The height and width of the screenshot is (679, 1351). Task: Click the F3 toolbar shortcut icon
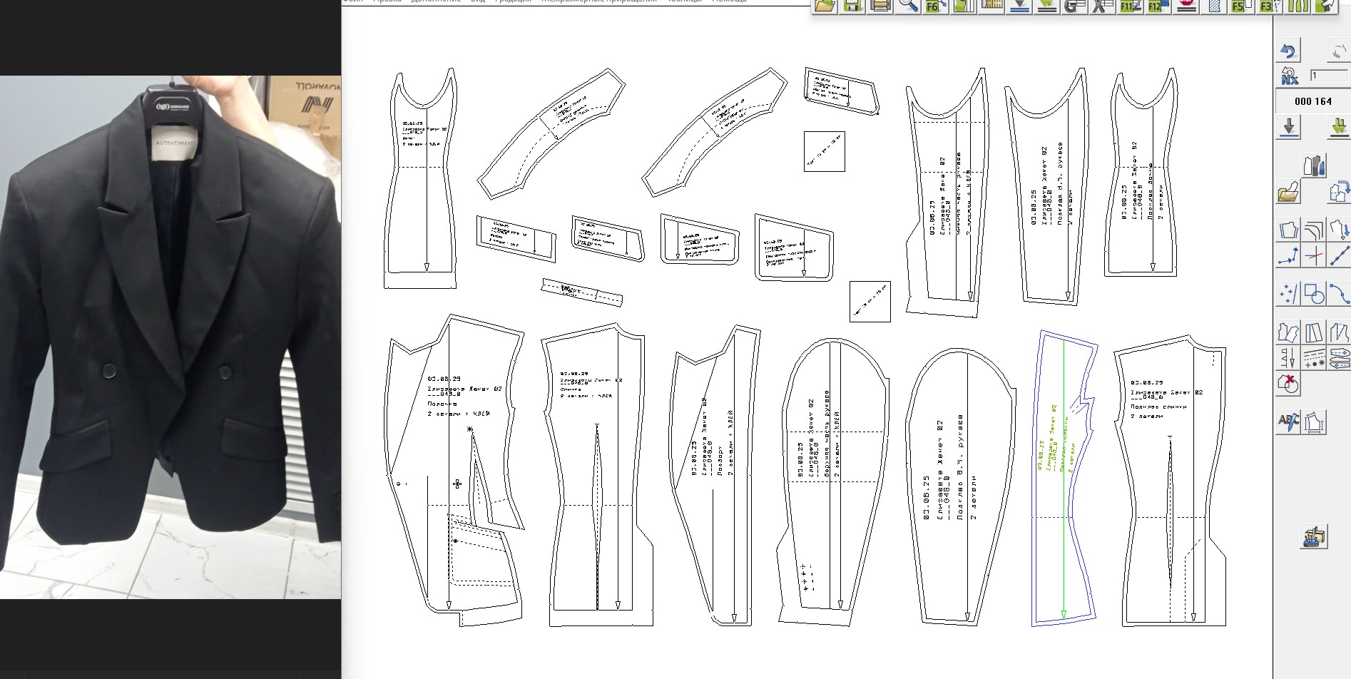[1269, 6]
